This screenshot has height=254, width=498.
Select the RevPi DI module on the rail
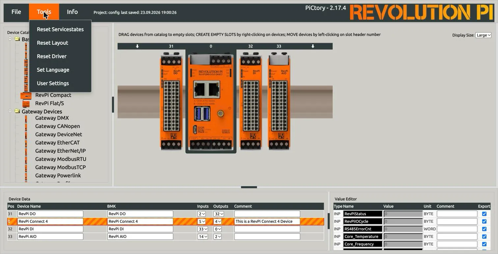pyautogui.click(x=251, y=101)
